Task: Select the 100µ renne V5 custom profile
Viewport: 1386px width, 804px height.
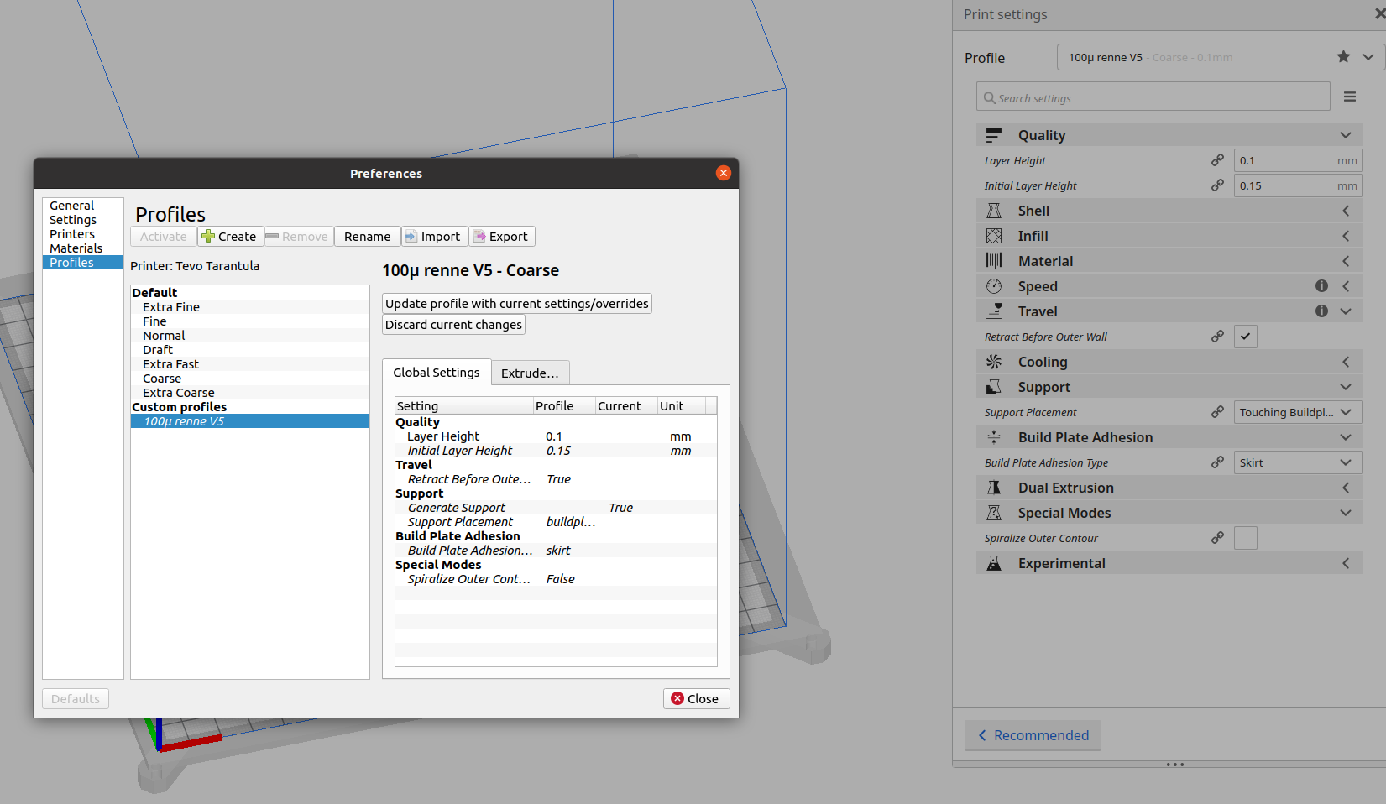Action: (x=250, y=421)
